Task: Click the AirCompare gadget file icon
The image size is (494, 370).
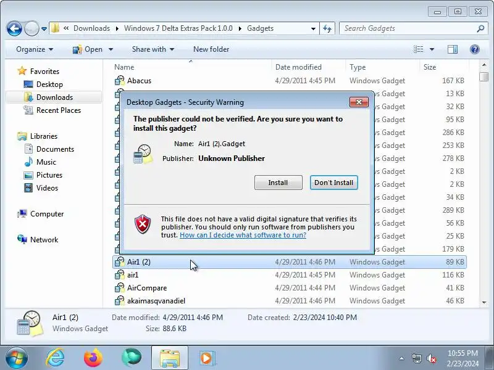Action: [120, 288]
